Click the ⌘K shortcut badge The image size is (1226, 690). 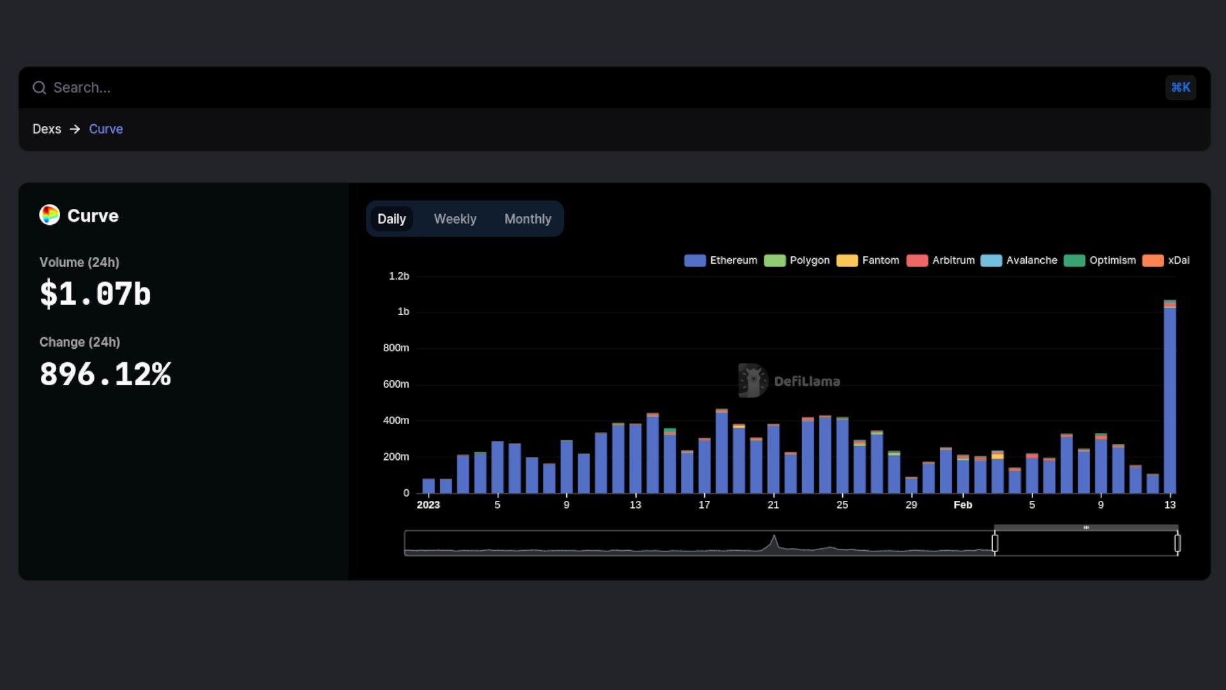[x=1181, y=88]
